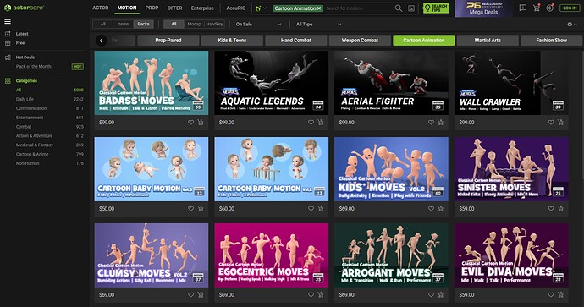The height and width of the screenshot is (307, 584).
Task: Select the Prop-Paired category tab
Action: pyautogui.click(x=168, y=41)
